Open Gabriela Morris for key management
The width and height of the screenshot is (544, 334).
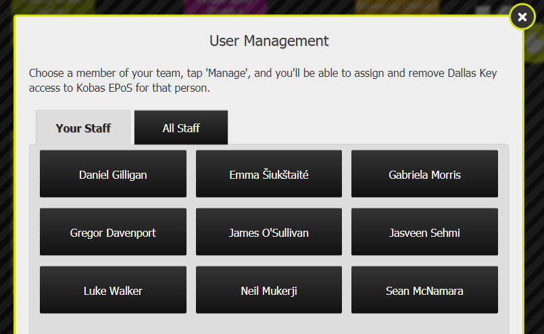tap(424, 174)
